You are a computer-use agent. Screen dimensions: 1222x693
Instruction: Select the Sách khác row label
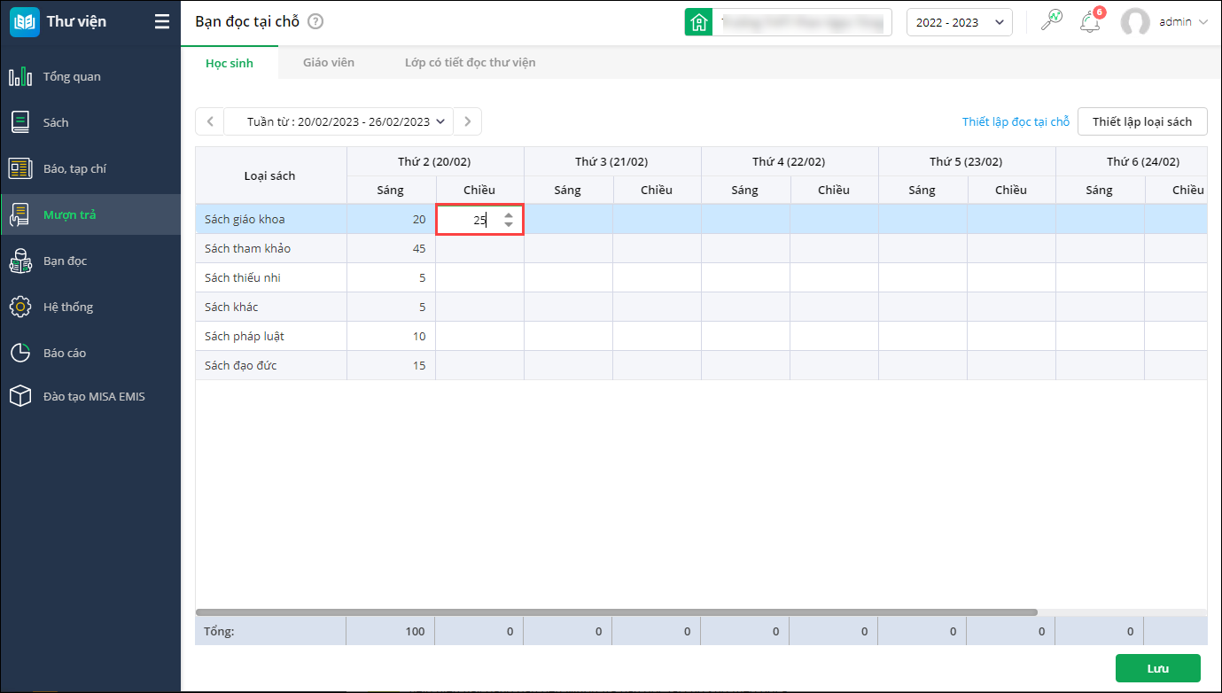[231, 308]
